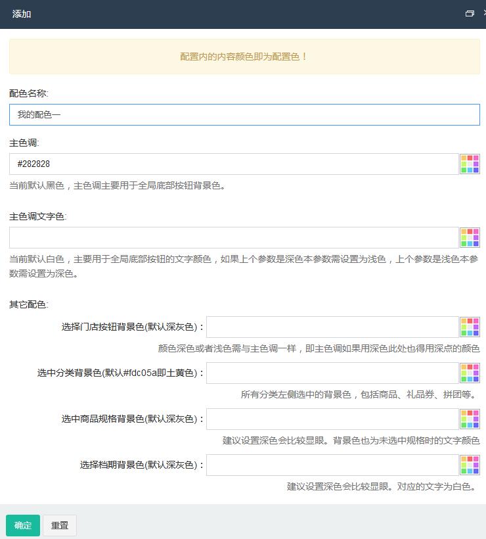Open color picker for 选择门店按钮背景色
The height and width of the screenshot is (539, 486).
pos(470,327)
